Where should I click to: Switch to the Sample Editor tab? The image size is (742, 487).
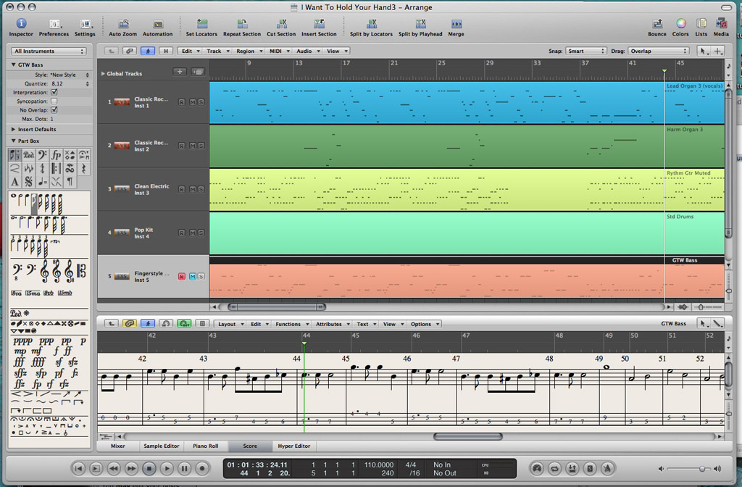coord(162,446)
